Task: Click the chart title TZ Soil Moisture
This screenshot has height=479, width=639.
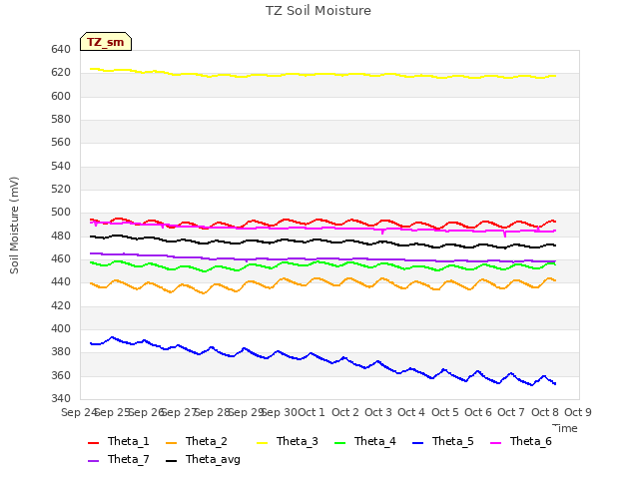Action: [x=319, y=11]
